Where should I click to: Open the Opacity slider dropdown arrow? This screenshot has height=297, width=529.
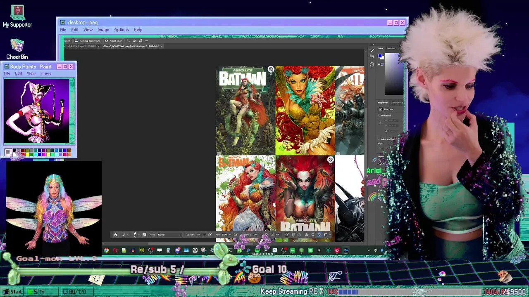click(x=204, y=235)
